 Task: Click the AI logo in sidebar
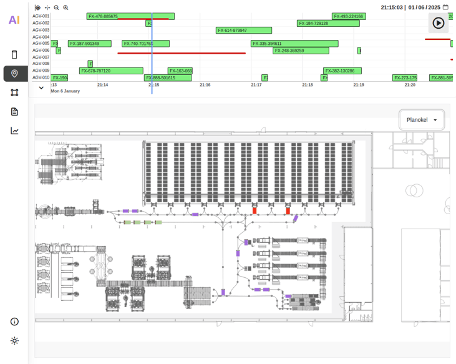(x=14, y=20)
